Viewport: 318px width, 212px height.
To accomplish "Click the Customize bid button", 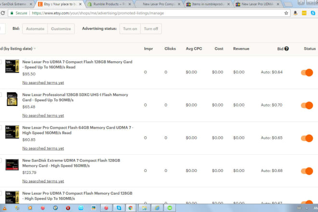I will [x=61, y=29].
